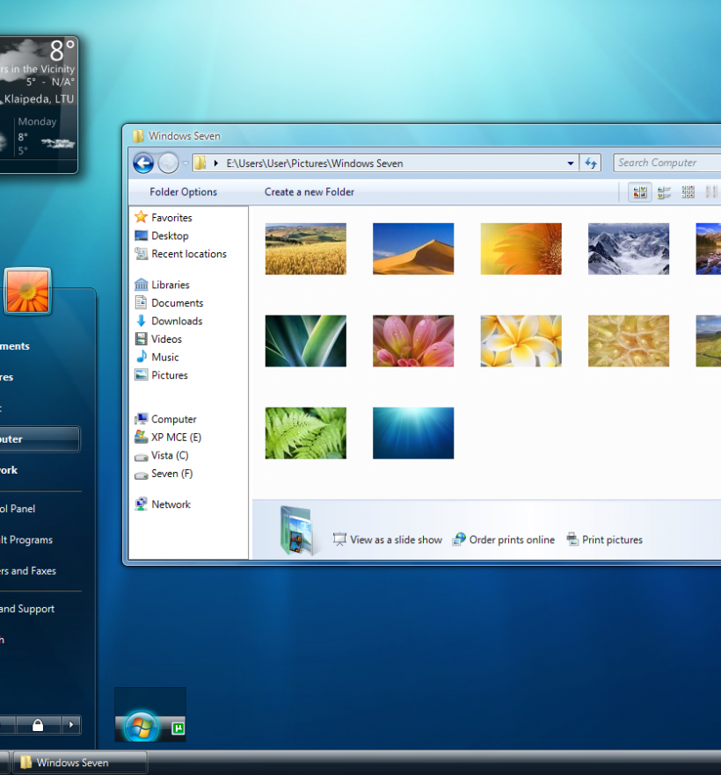
Task: Click the lock icon in Start menu
Action: [38, 725]
